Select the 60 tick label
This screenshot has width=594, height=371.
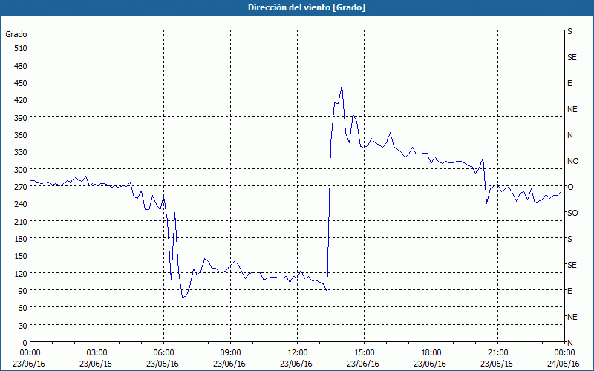23,308
